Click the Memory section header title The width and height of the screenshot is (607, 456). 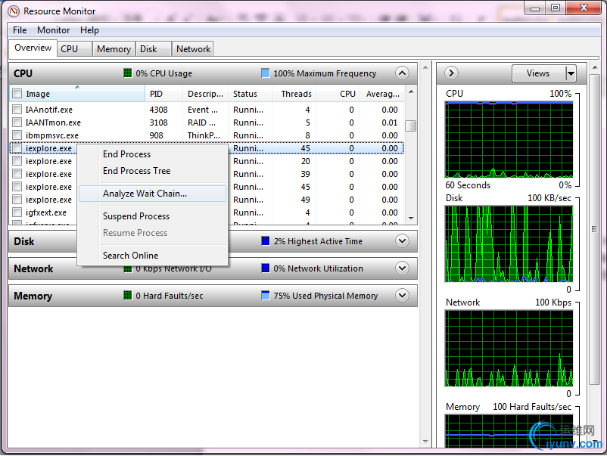click(33, 296)
